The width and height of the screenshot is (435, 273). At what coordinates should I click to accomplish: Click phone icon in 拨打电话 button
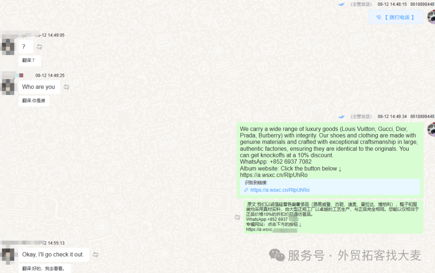pos(379,17)
